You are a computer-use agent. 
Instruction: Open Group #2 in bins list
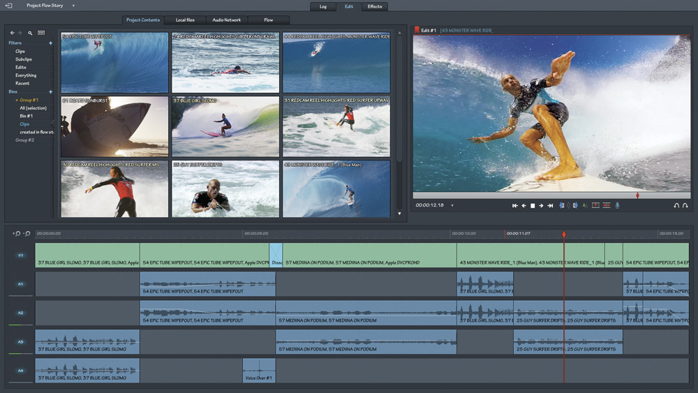[x=24, y=140]
